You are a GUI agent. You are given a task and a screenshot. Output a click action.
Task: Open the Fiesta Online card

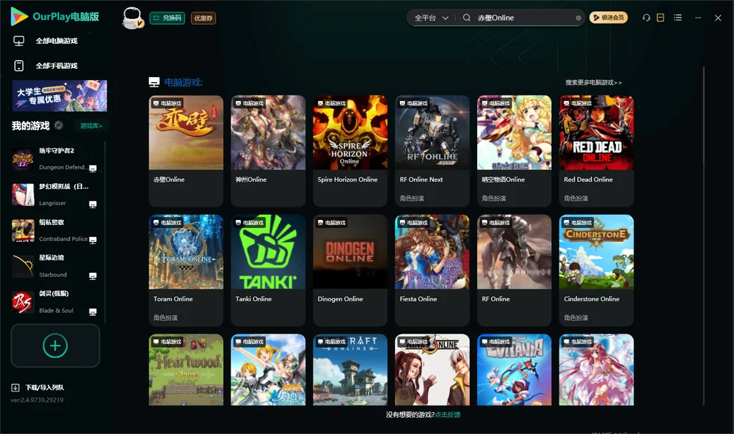point(432,270)
